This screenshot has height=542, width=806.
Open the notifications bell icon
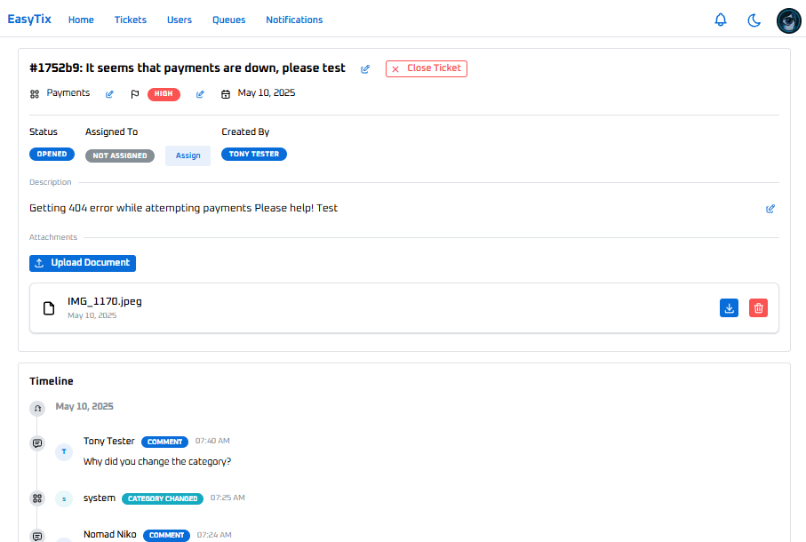[x=721, y=20]
